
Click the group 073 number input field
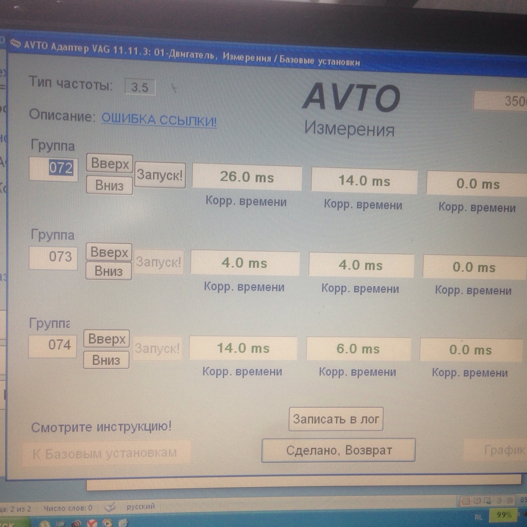(x=53, y=257)
